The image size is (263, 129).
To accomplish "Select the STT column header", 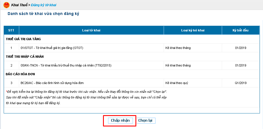I will coord(11,30).
